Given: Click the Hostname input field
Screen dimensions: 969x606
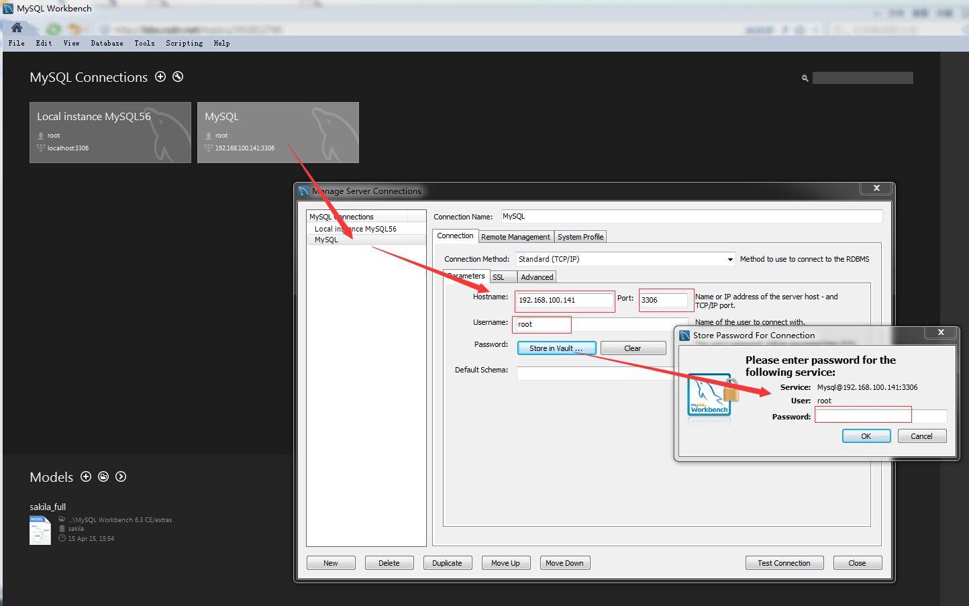Looking at the screenshot, I should (564, 300).
